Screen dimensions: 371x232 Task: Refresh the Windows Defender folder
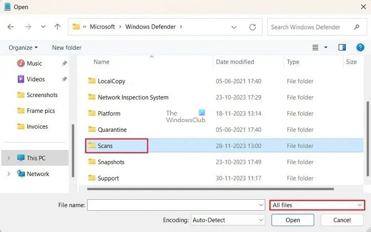(252, 27)
